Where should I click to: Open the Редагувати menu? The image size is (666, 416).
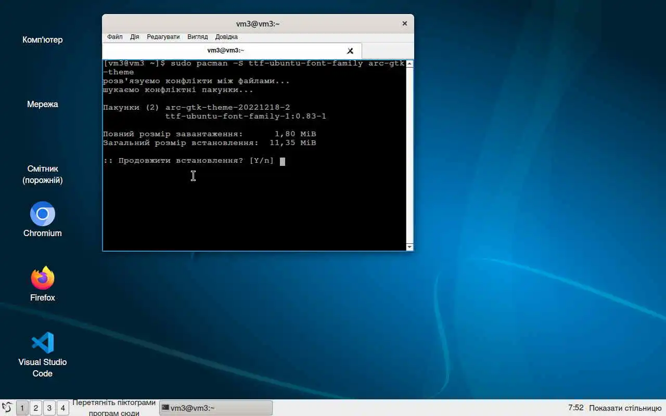tap(163, 37)
